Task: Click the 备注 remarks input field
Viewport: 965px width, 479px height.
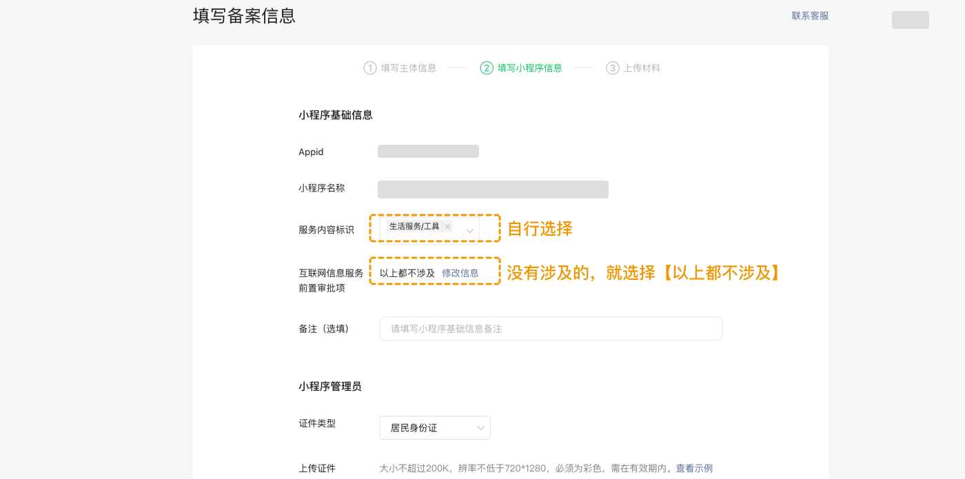Action: tap(551, 329)
